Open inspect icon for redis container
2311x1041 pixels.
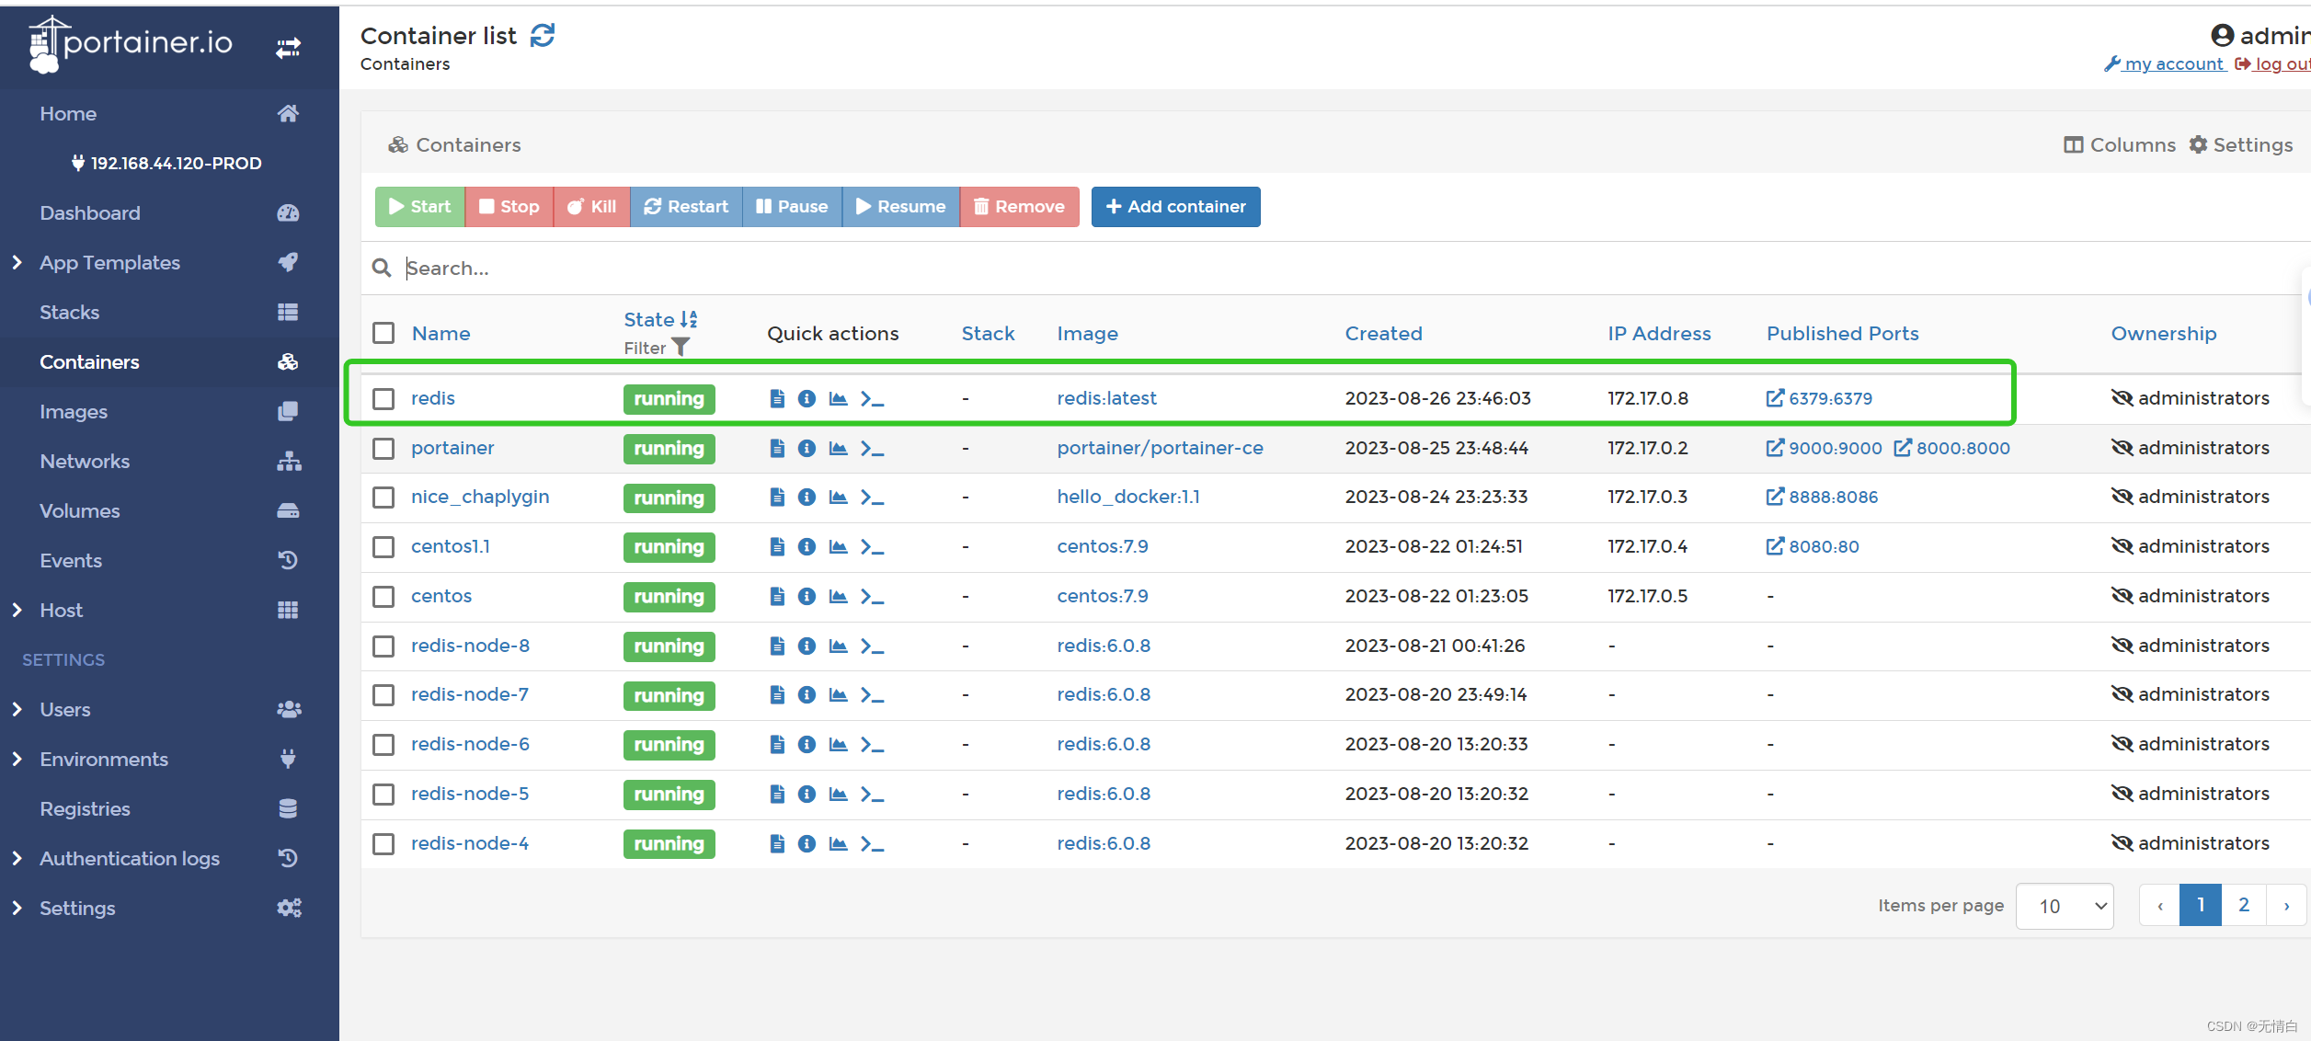pos(807,398)
